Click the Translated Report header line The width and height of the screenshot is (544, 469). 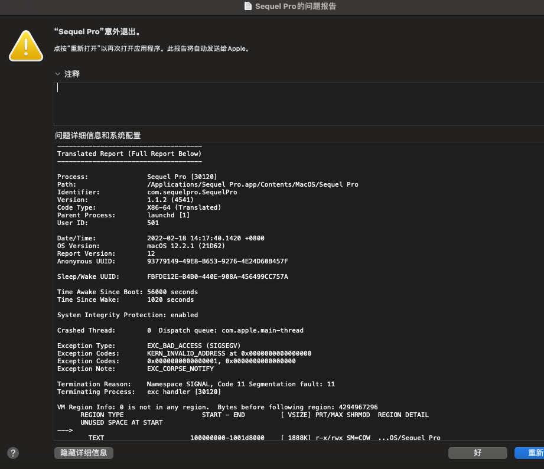[129, 154]
